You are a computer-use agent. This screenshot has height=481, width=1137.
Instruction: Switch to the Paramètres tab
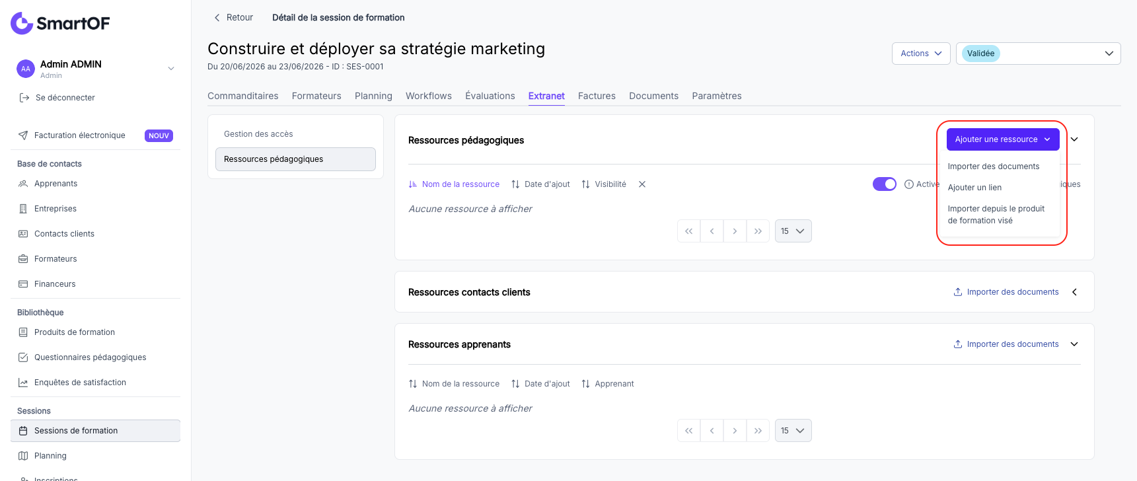click(x=717, y=96)
